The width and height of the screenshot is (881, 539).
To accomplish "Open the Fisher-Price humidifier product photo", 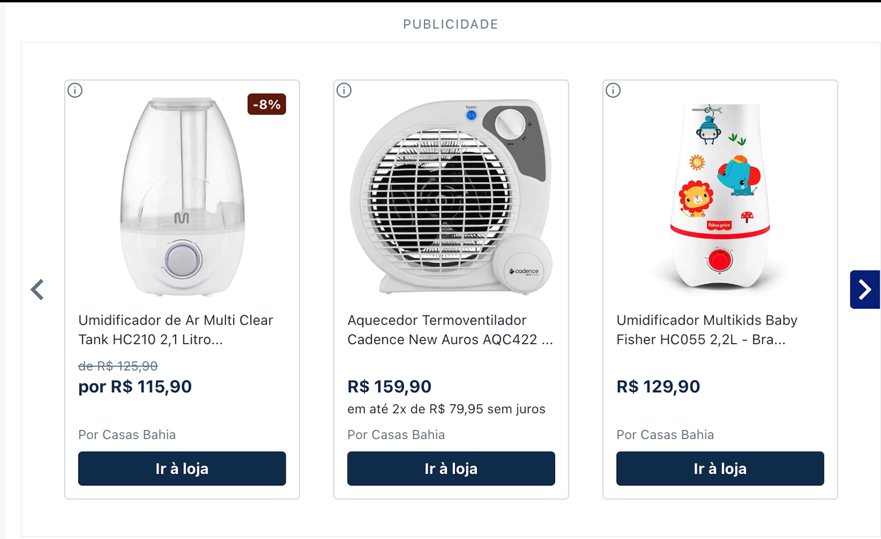I will 719,197.
